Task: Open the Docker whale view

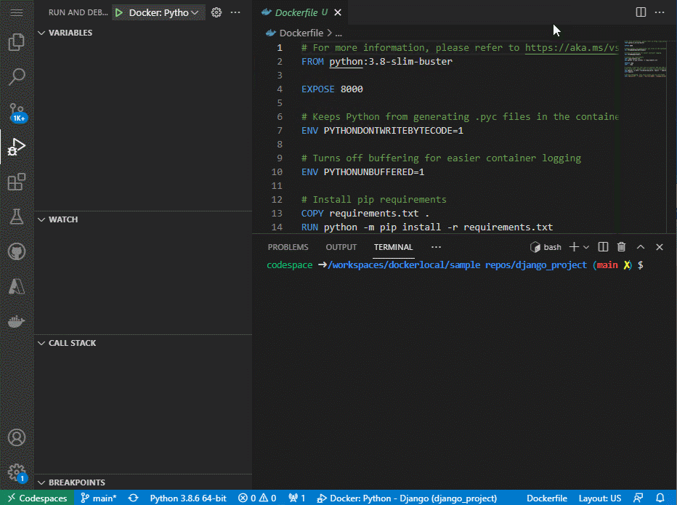Action: tap(17, 321)
